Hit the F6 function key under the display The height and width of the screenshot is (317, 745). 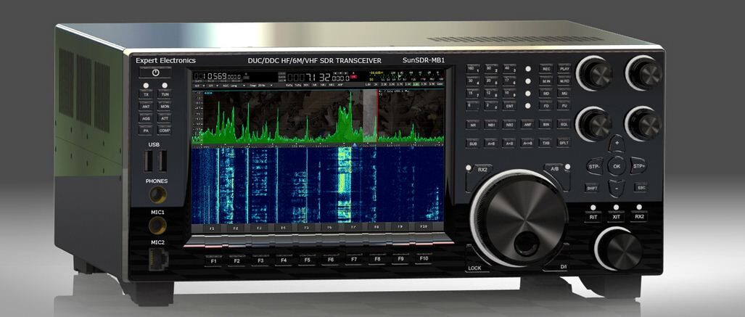tap(330, 260)
